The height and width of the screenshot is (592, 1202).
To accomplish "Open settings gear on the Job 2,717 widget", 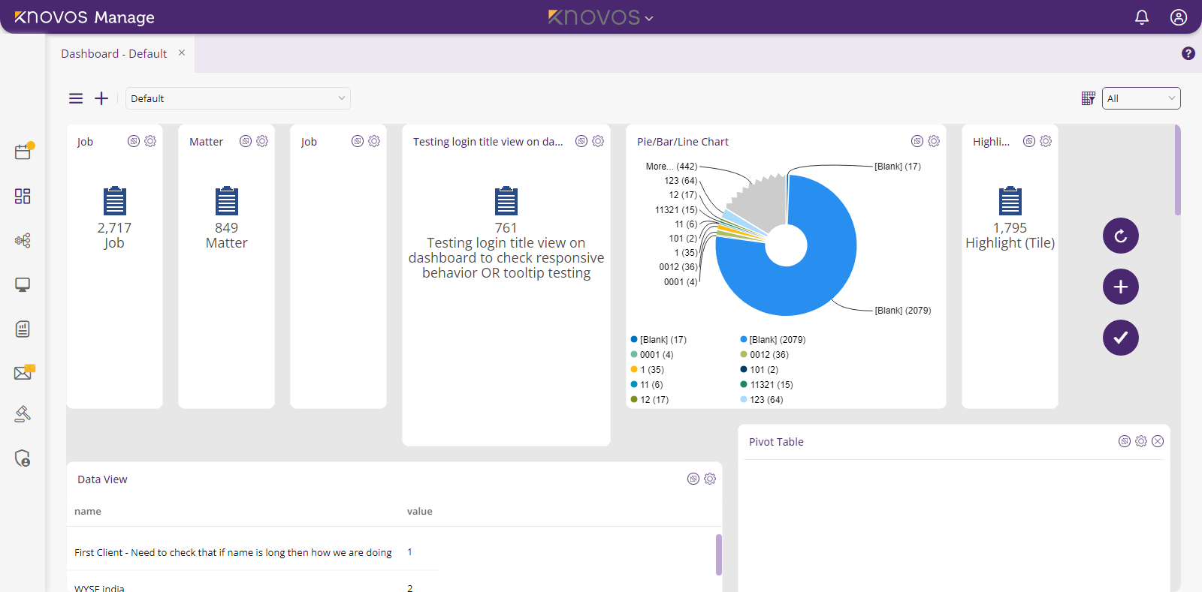I will [x=150, y=141].
